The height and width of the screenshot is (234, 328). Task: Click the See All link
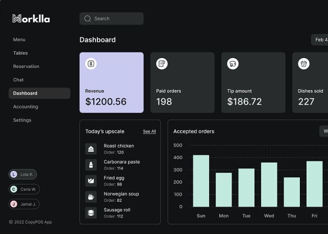pos(149,132)
